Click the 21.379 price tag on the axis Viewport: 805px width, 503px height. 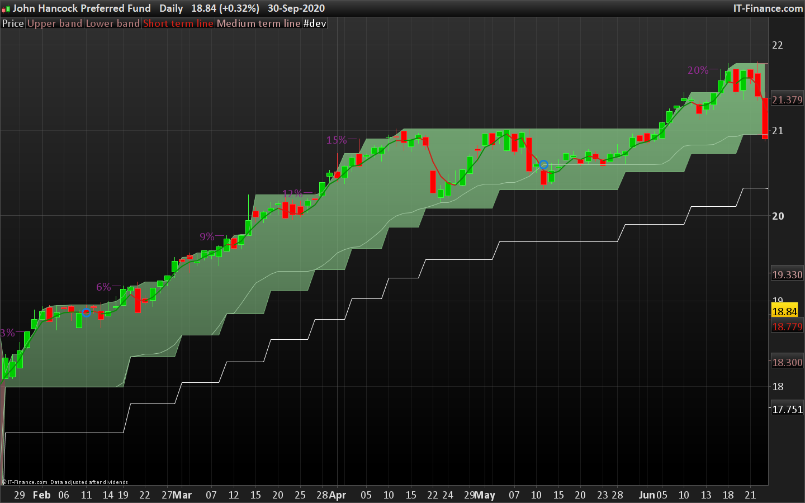click(787, 100)
